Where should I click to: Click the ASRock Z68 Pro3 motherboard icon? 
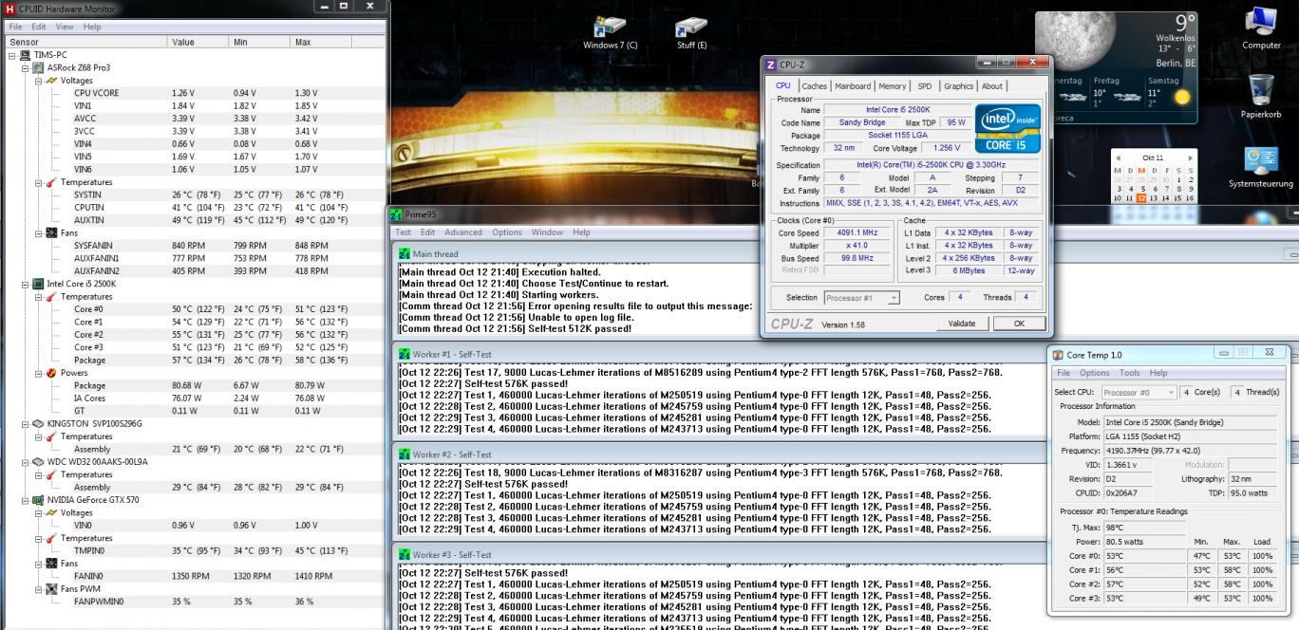click(x=39, y=67)
